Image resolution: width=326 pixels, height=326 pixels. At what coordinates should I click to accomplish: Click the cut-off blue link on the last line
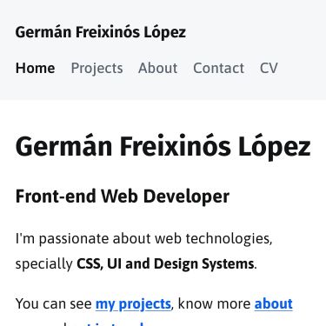click(x=115, y=323)
